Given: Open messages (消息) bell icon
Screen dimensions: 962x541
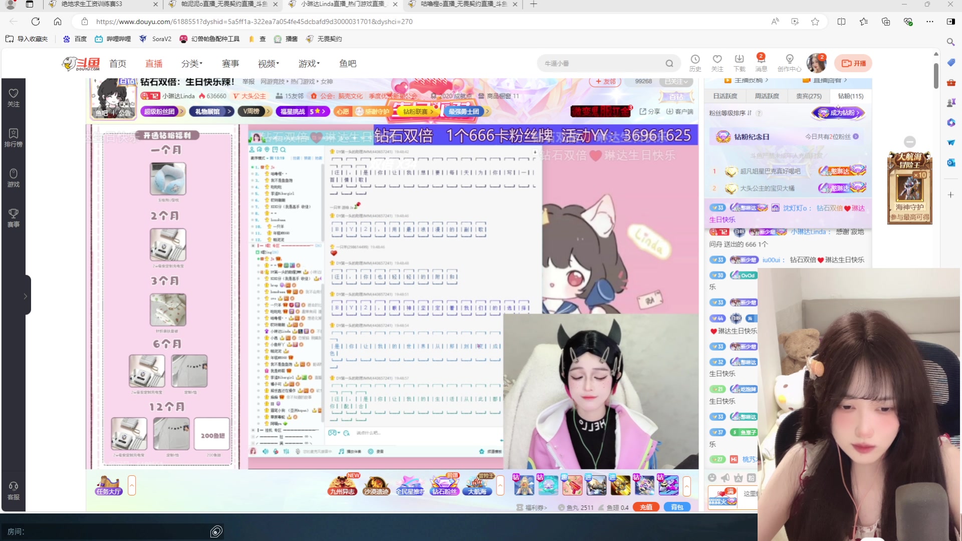Looking at the screenshot, I should (x=761, y=63).
